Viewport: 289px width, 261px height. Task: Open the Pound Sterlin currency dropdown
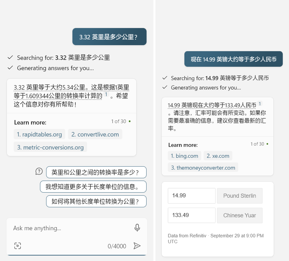239,196
